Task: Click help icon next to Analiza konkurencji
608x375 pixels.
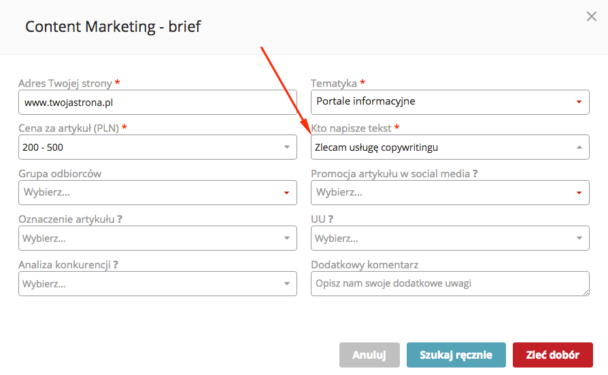Action: tap(116, 265)
